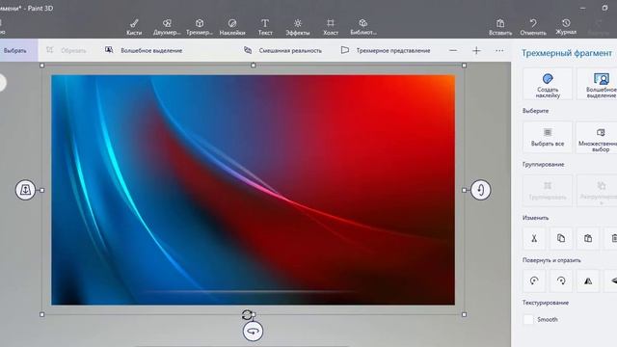Click the Crop (Обрезать) tool
This screenshot has width=617, height=347.
click(x=67, y=50)
